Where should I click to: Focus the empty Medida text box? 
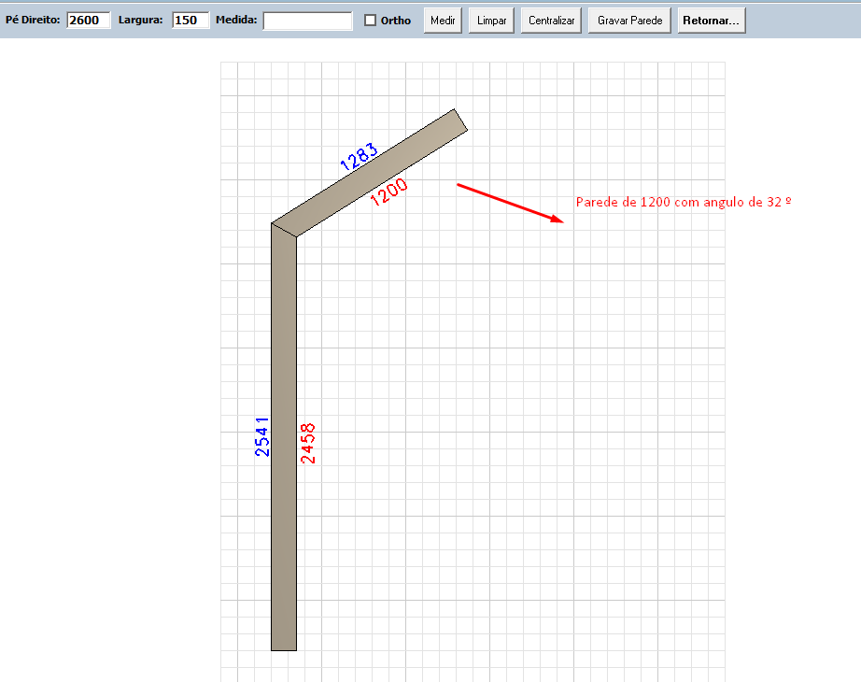pyautogui.click(x=307, y=21)
